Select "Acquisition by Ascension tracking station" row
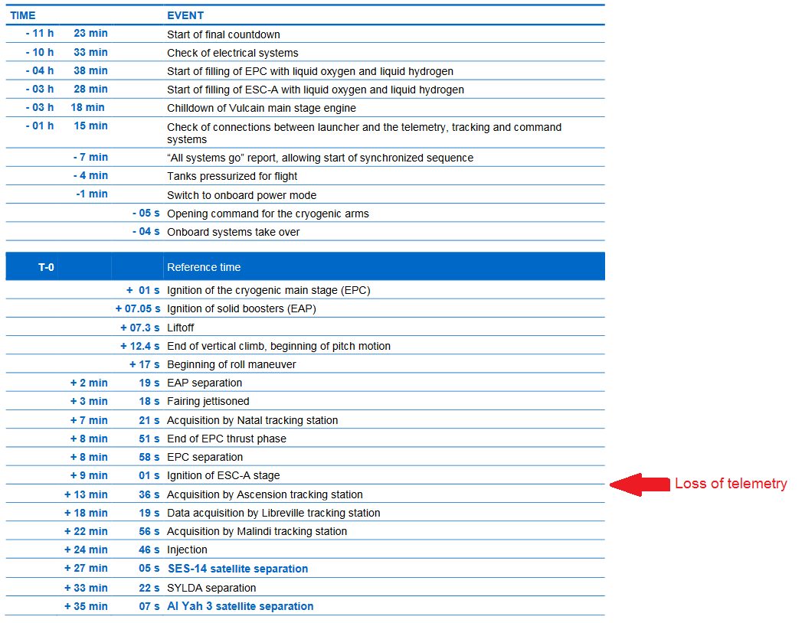 pos(264,494)
